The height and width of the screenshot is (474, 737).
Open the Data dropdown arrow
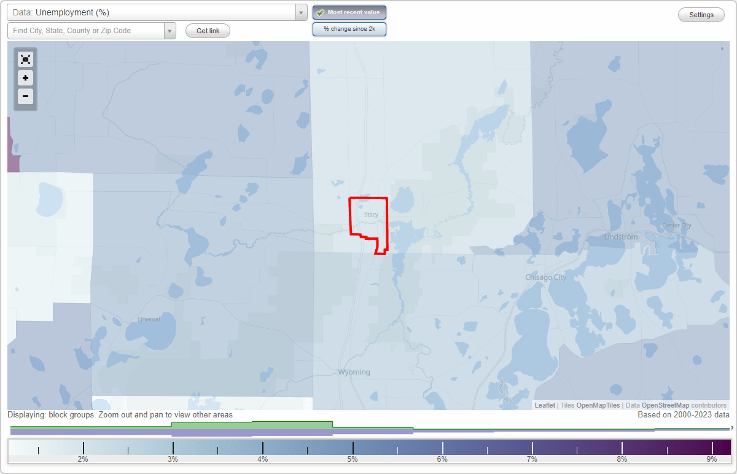(x=301, y=12)
